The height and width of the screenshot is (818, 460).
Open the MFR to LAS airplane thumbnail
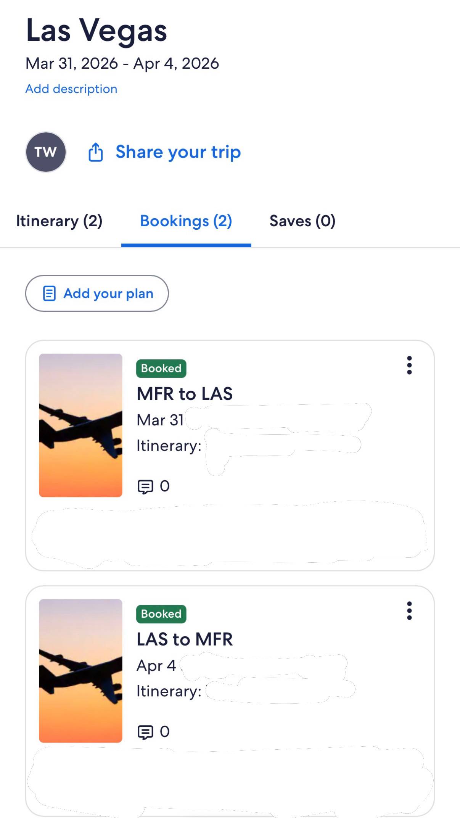coord(80,425)
